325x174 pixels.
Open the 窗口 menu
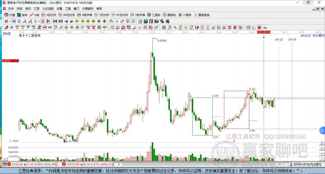coord(76,9)
